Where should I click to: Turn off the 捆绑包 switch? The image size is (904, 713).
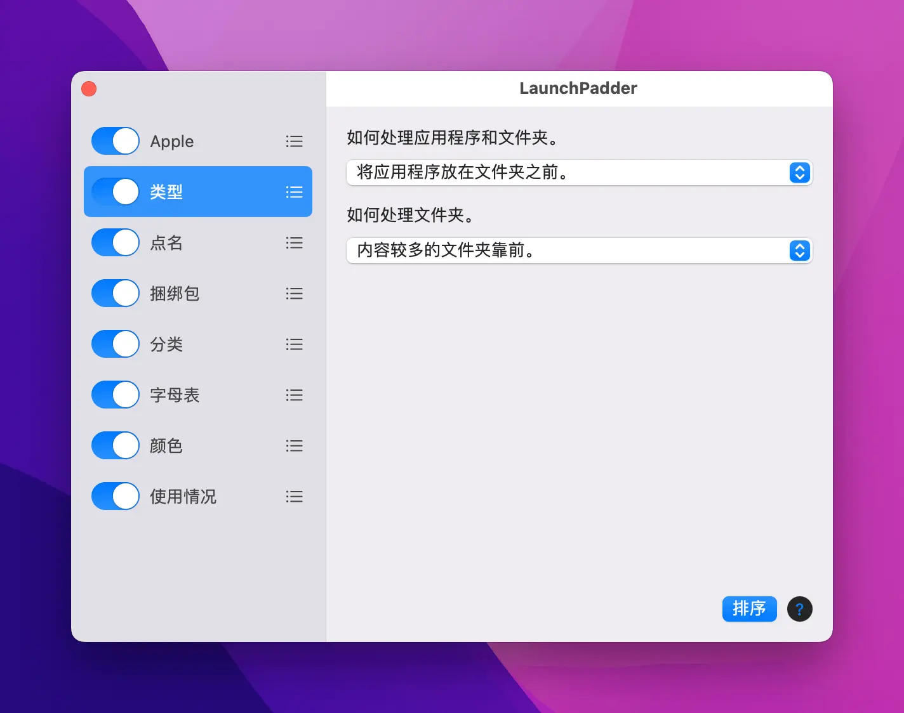coord(116,293)
